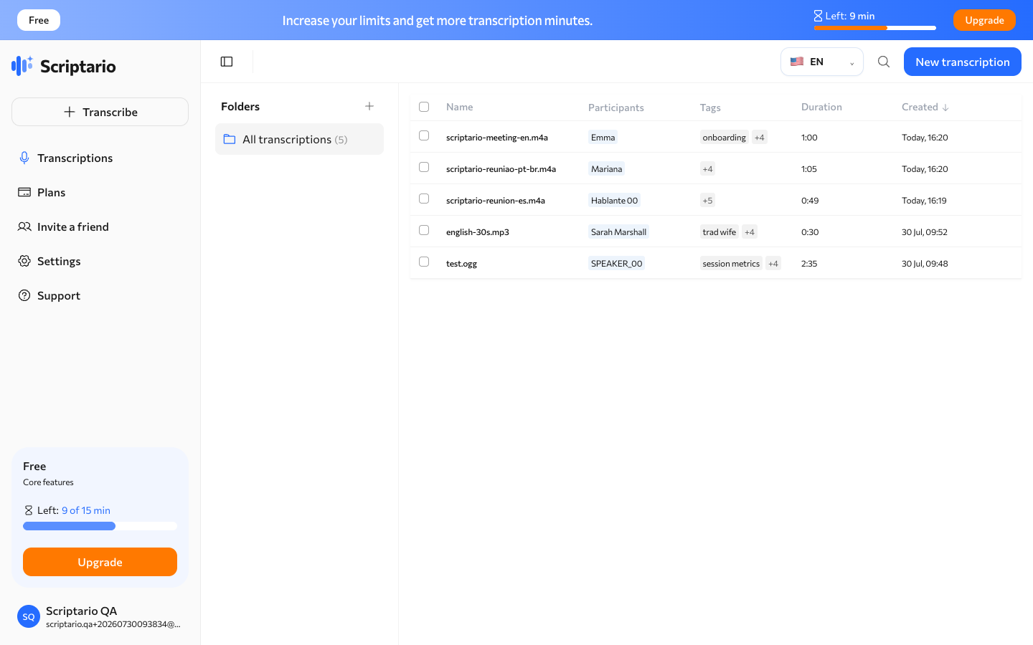Expand +4 tags on scriptario-meeting-en.m4a row
The image size is (1033, 645).
point(760,138)
